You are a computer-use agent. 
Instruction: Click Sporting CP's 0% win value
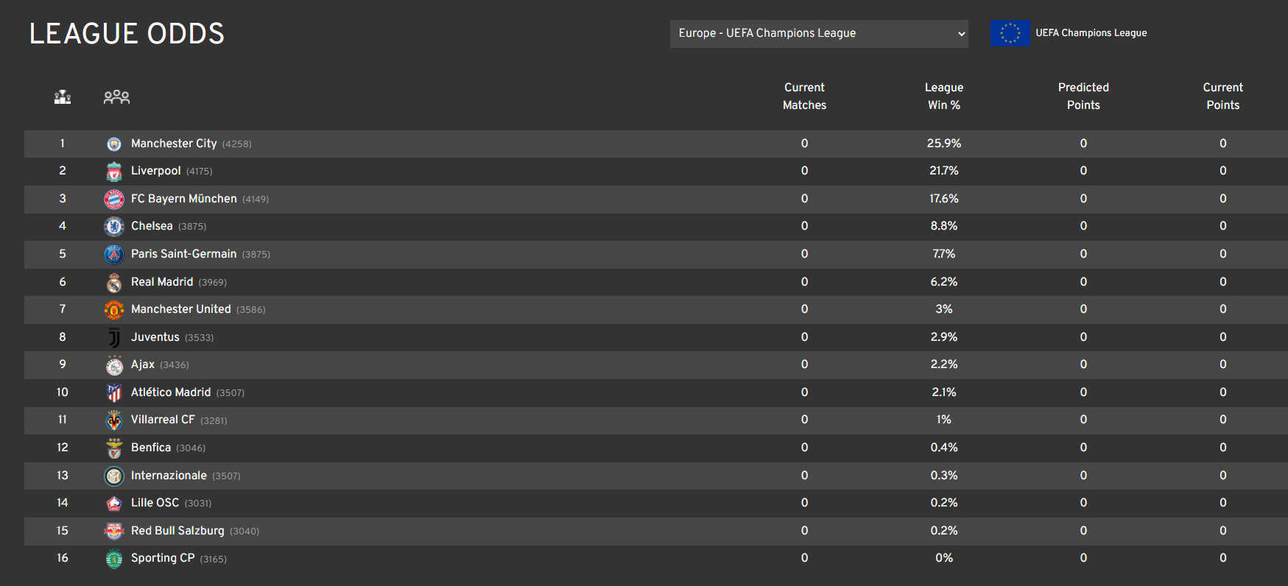[944, 558]
